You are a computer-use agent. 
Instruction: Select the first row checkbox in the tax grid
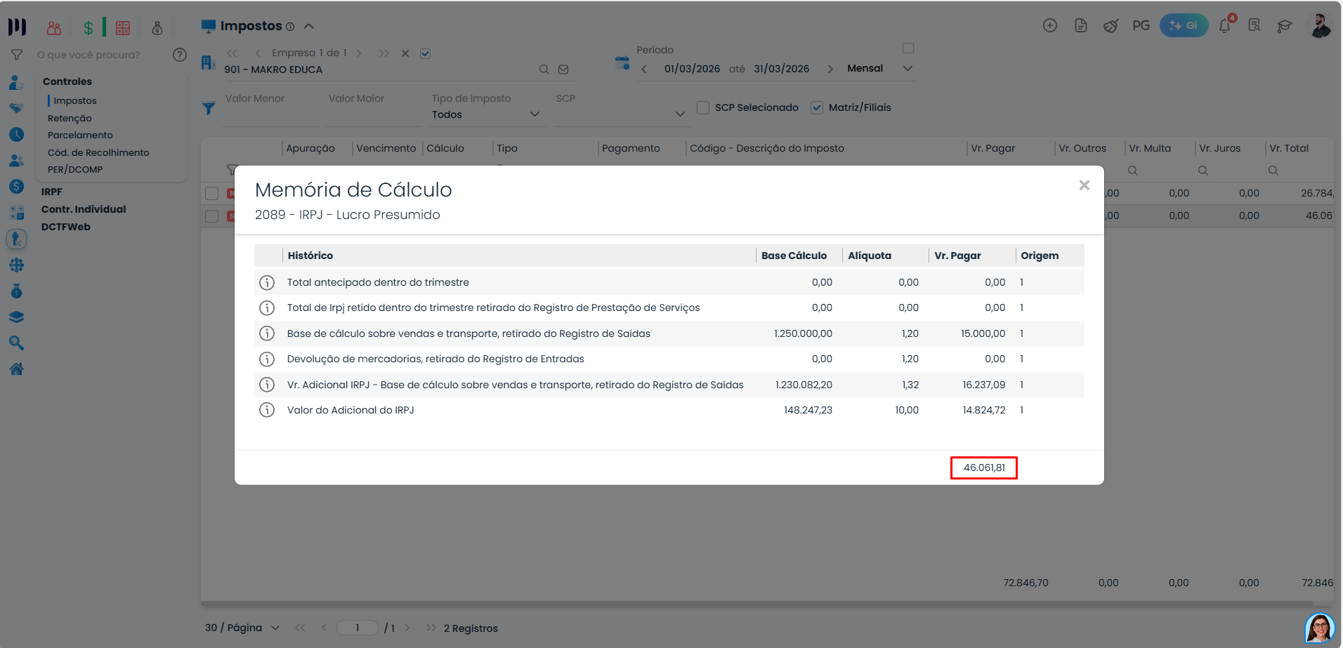point(211,193)
